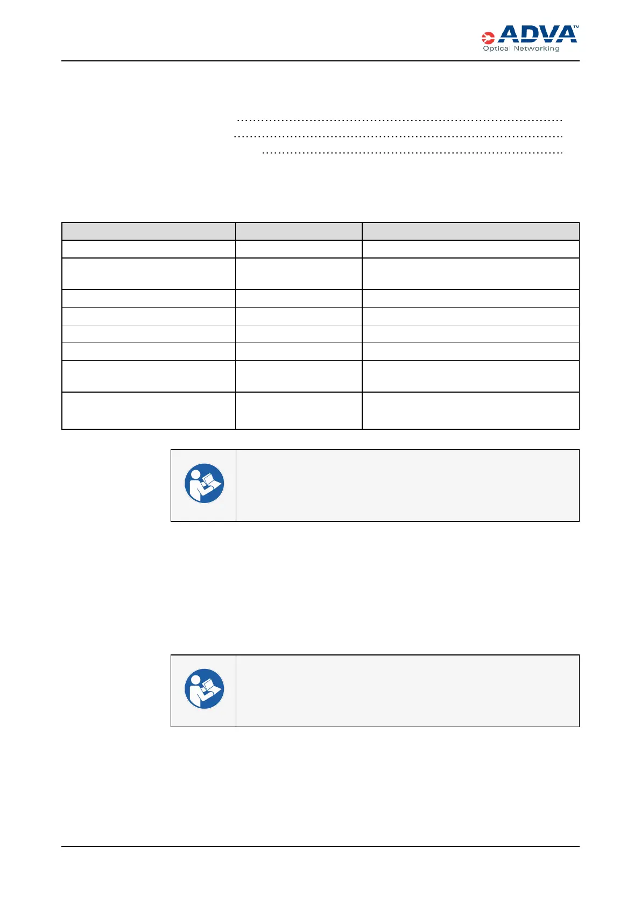Select the table's middle header cell
This screenshot has width=641, height=907.
click(x=299, y=231)
